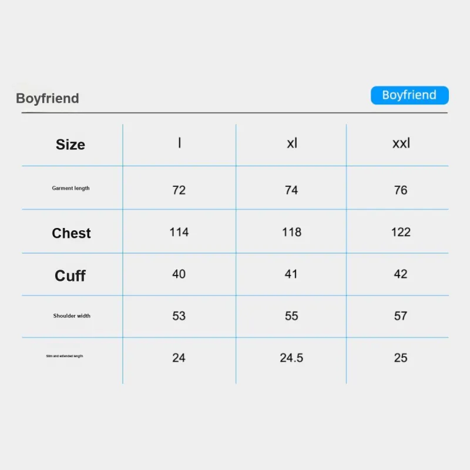
Task: Select shoulder width value 57
Action: [x=401, y=316]
